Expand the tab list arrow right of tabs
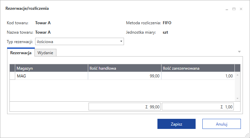Screen dimensions: 250x138 click(239, 51)
